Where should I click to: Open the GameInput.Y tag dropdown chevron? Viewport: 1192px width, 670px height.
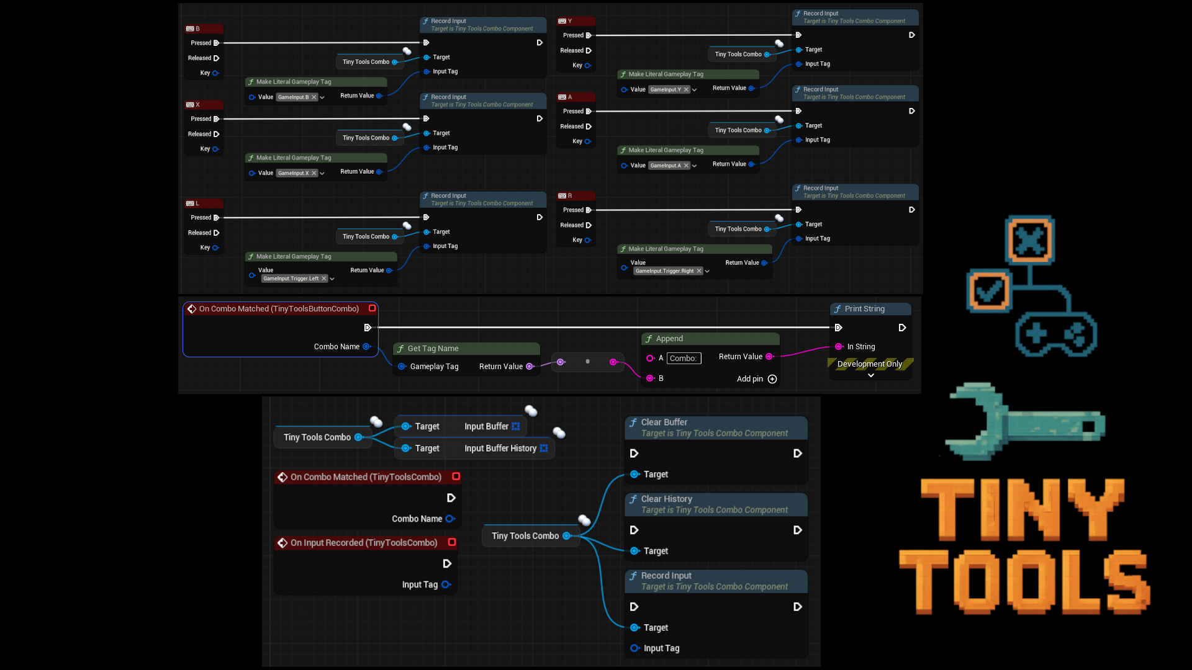click(694, 90)
